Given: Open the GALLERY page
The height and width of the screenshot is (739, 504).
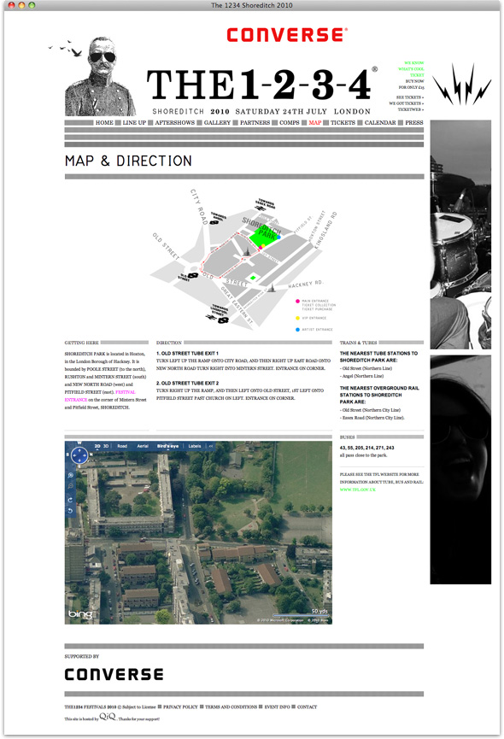Looking at the screenshot, I should click(217, 122).
